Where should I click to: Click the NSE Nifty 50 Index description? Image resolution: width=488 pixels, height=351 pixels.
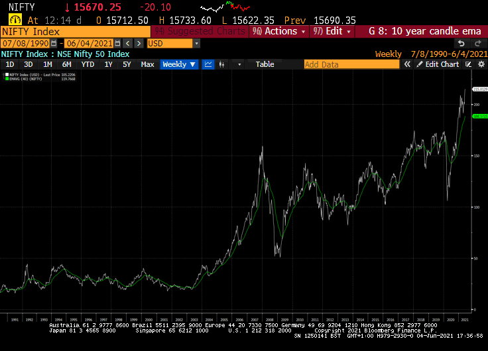tap(93, 54)
